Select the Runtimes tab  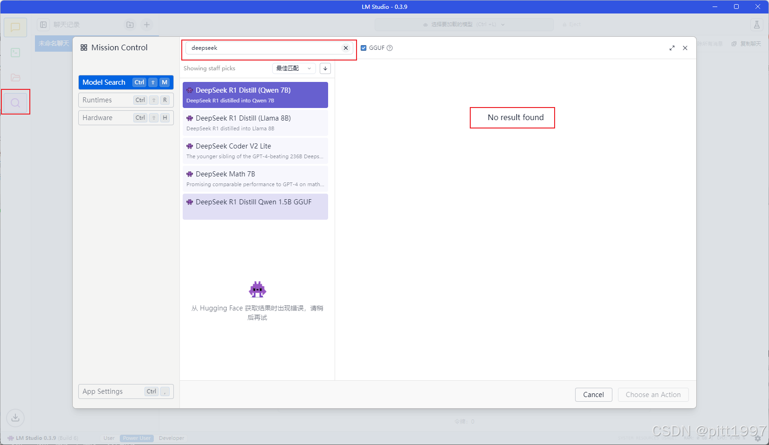pyautogui.click(x=126, y=100)
